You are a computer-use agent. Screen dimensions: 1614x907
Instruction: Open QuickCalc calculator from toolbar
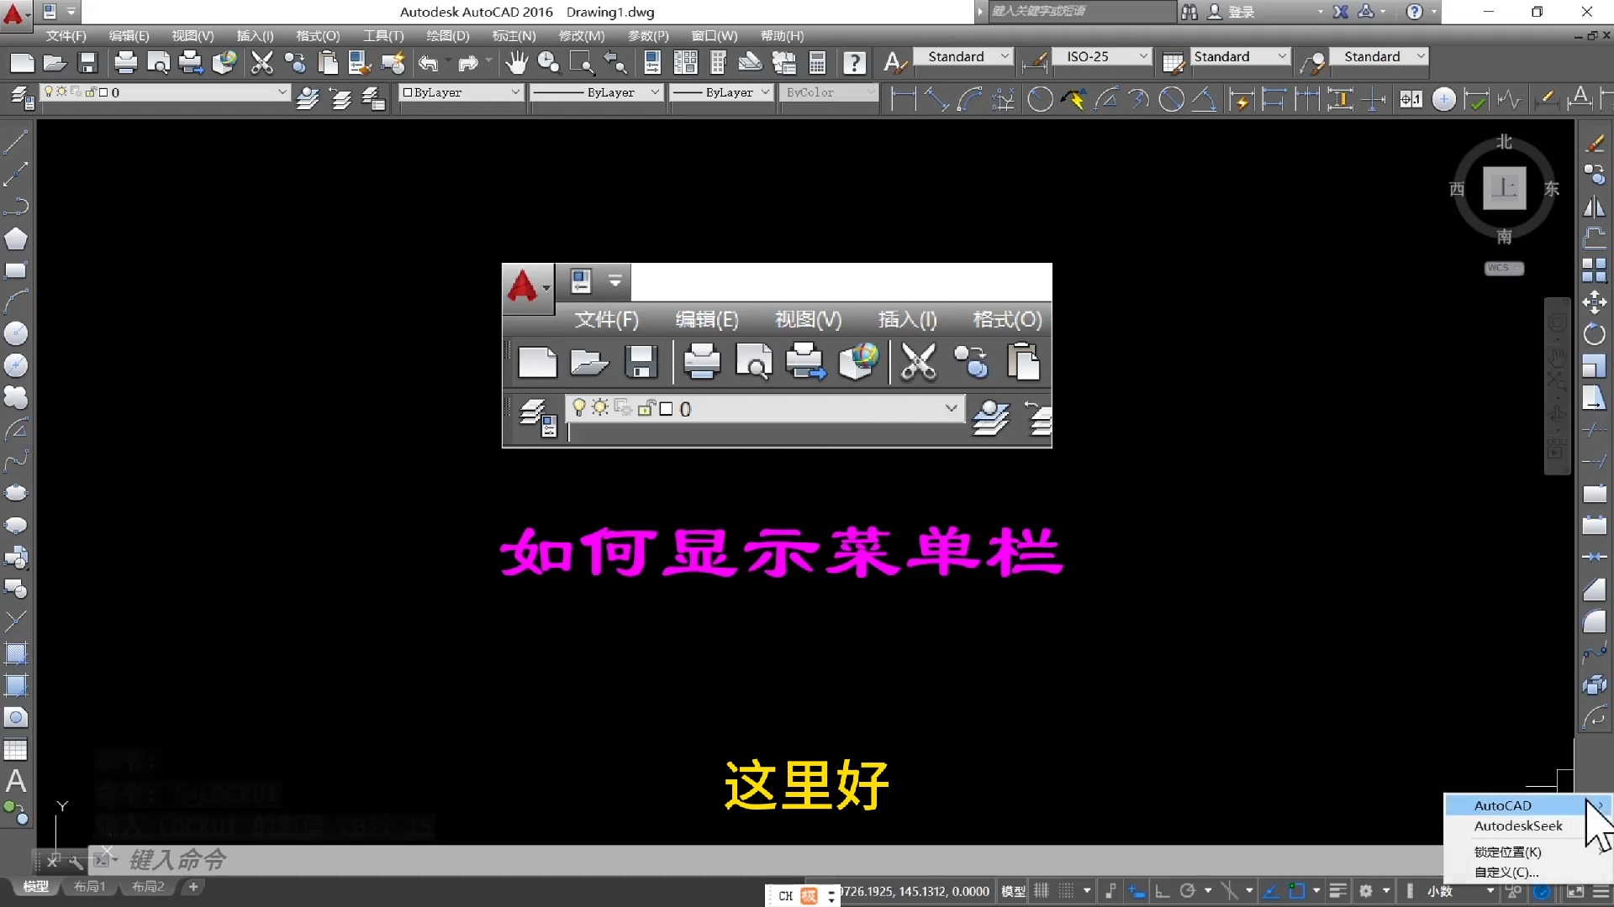[x=817, y=62]
